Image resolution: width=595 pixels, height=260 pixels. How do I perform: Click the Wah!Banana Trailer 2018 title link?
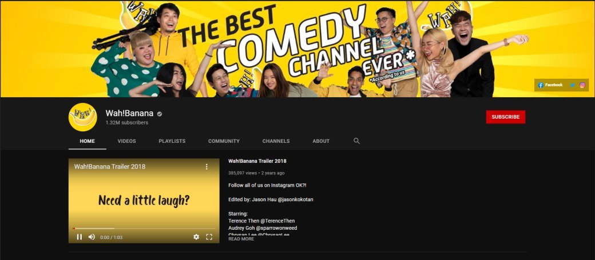[x=257, y=161]
